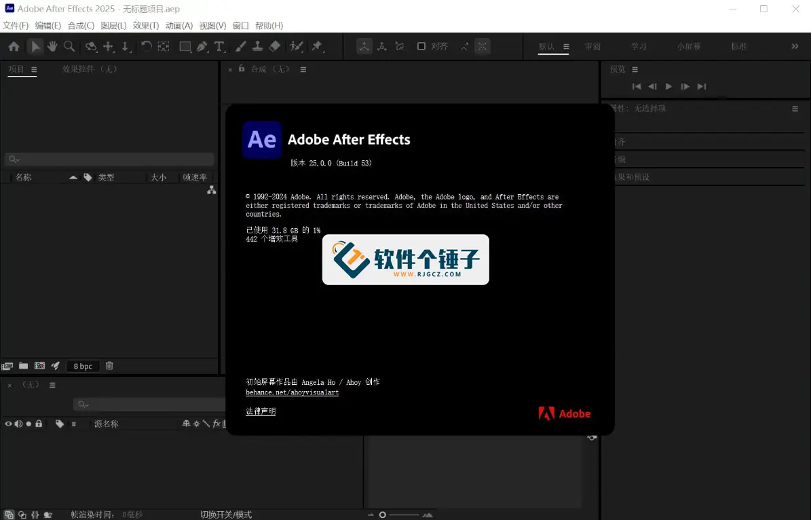The height and width of the screenshot is (520, 811).
Task: Toggle the snap edges extend icon
Action: coord(464,47)
